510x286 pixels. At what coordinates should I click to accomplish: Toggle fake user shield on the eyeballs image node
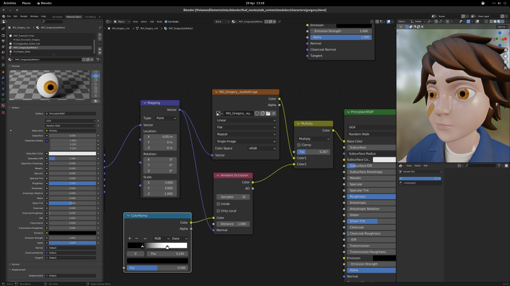point(257,113)
